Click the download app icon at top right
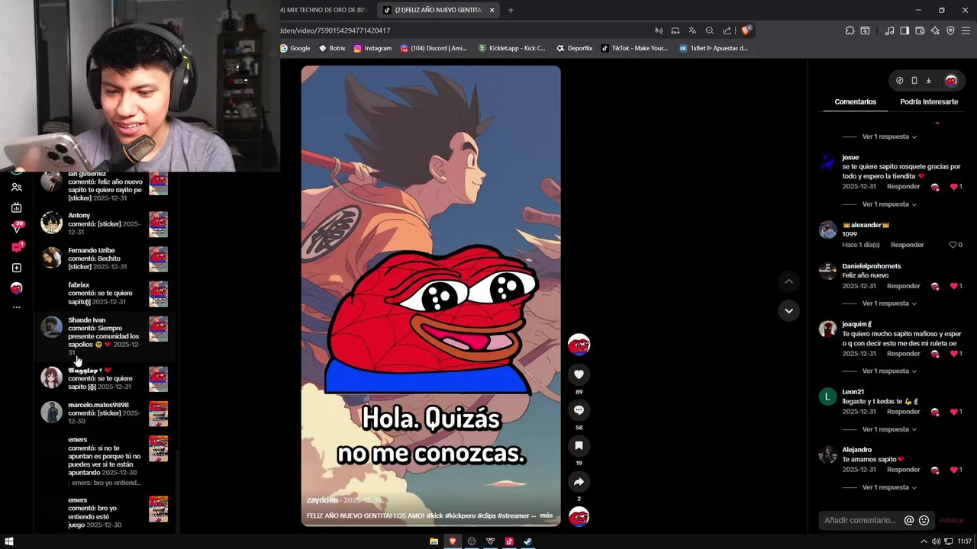977x549 pixels. pos(929,80)
